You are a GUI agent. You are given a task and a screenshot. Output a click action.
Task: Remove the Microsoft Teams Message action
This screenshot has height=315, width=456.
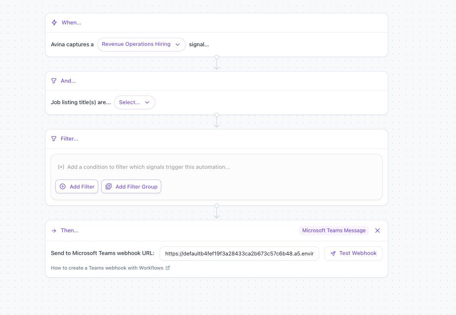(377, 231)
